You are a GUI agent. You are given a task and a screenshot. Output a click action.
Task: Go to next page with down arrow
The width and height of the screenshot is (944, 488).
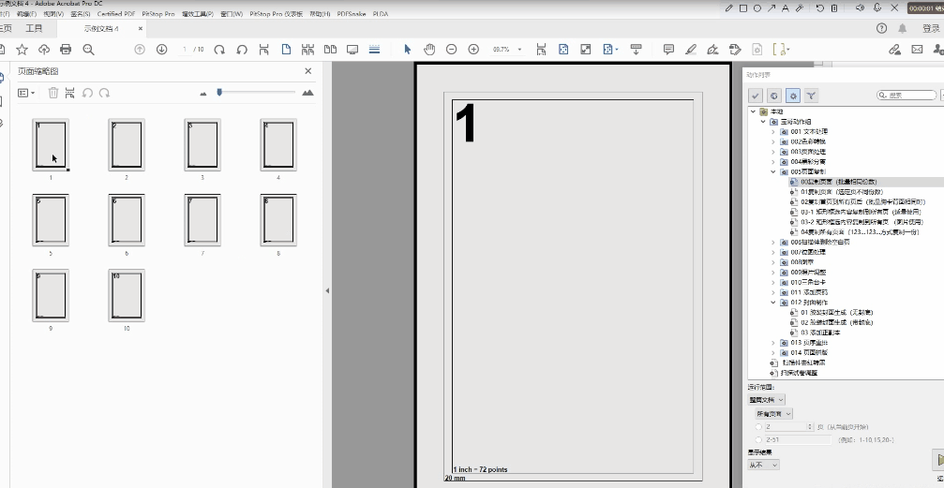coord(161,49)
